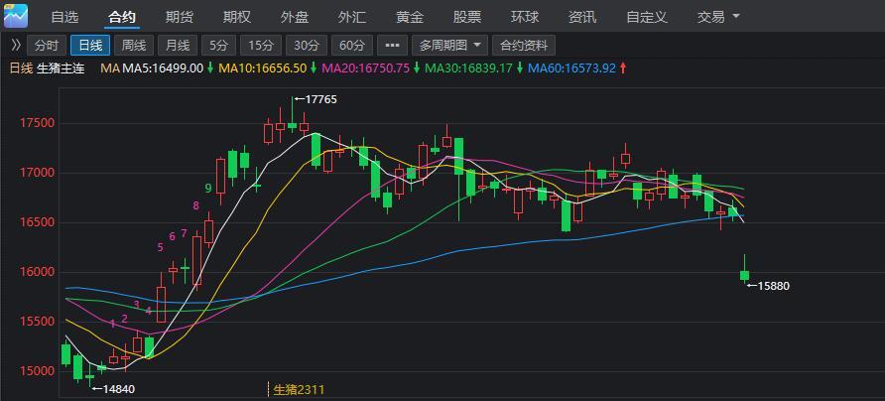Select the MA30:16839.17 indicator value
The width and height of the screenshot is (885, 401).
click(468, 68)
